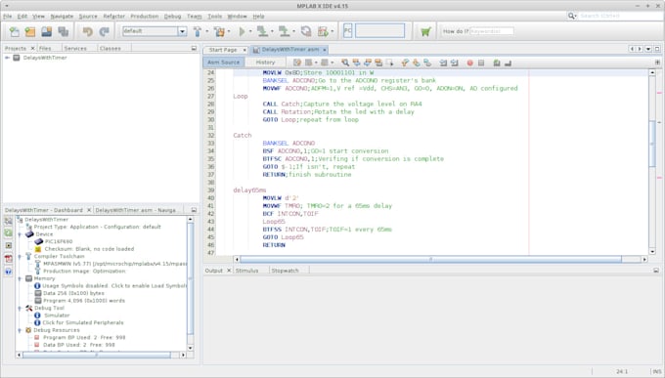The width and height of the screenshot is (665, 378).
Task: Run the project with green play icon
Action: click(x=242, y=31)
